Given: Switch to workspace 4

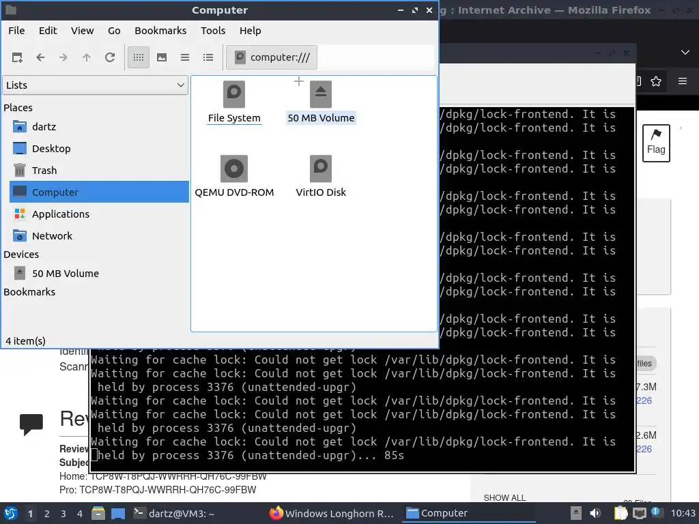Looking at the screenshot, I should (80, 514).
